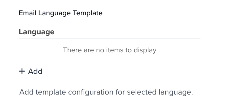
Task: Click the 'There are no items to display' message
Action: 110,50
